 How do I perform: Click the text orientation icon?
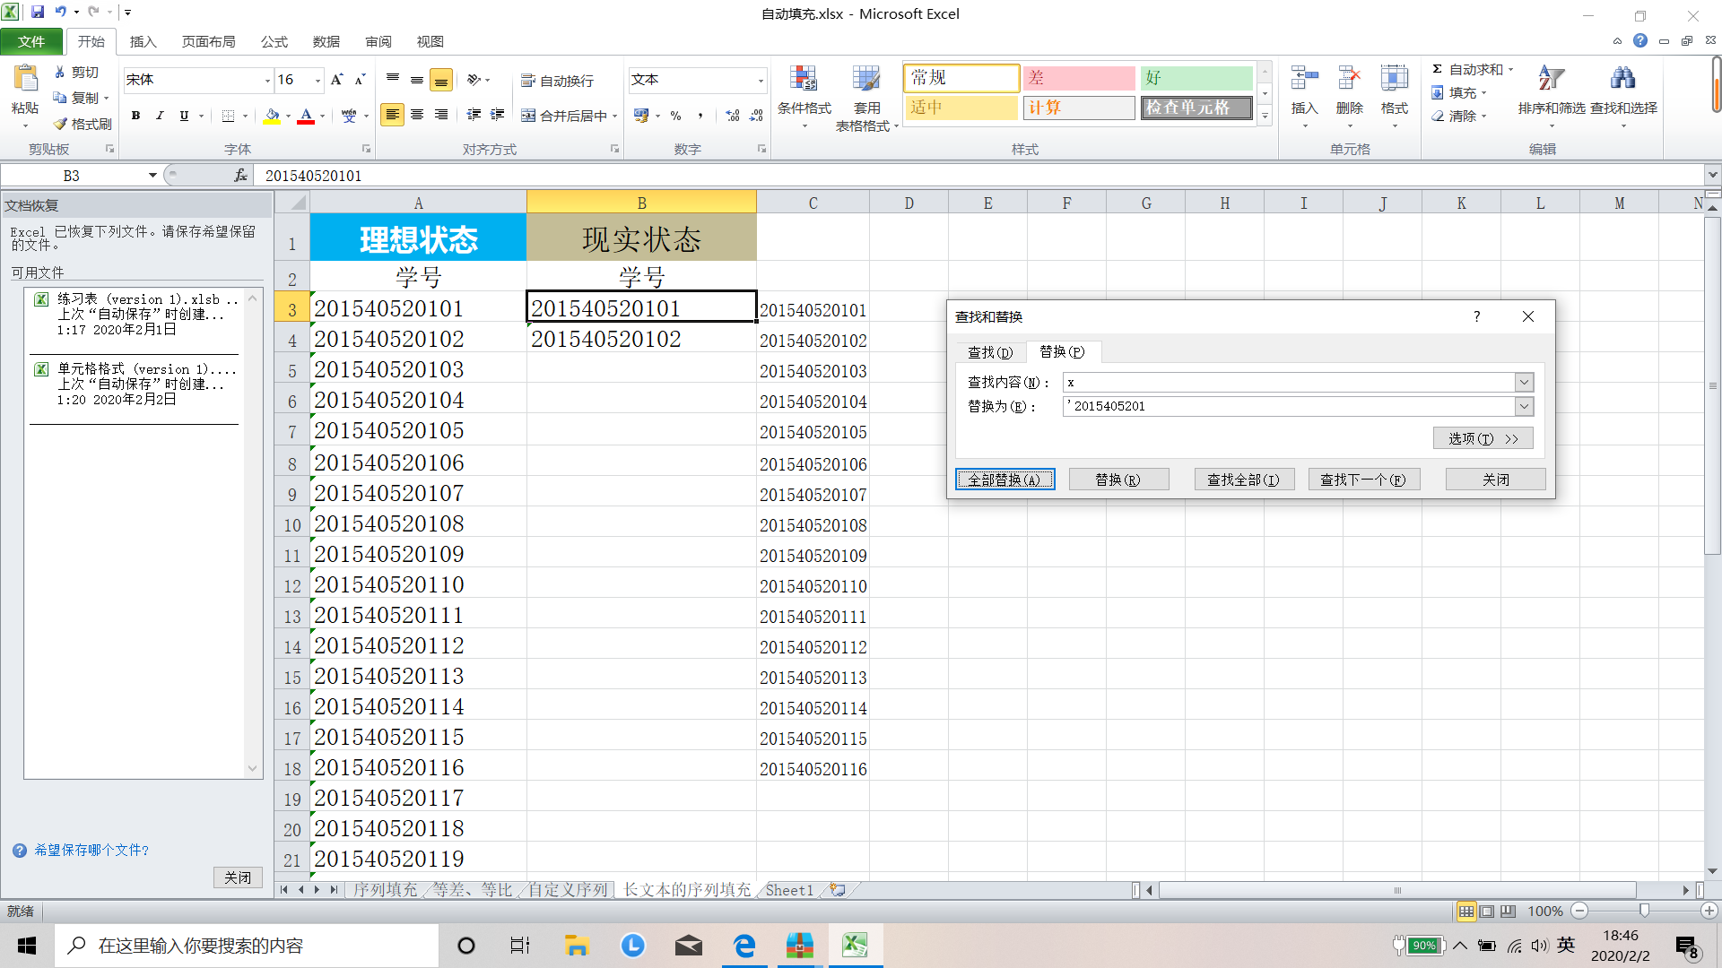click(474, 80)
